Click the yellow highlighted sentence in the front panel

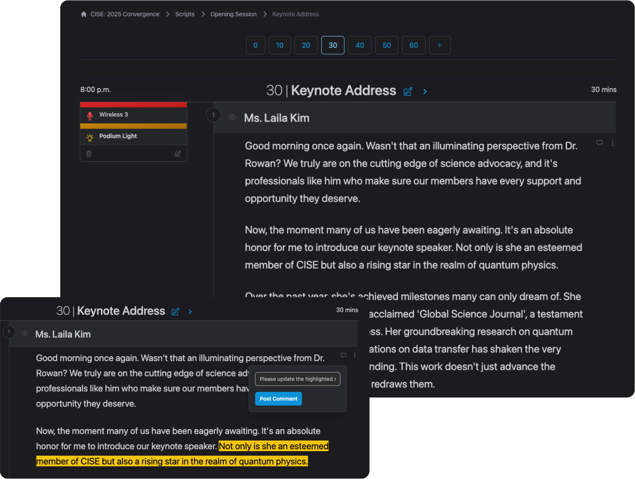point(182,454)
